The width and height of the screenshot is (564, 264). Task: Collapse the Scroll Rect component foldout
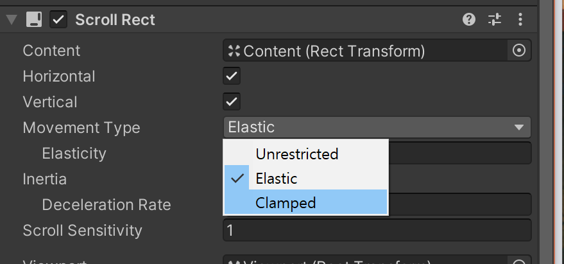point(11,20)
